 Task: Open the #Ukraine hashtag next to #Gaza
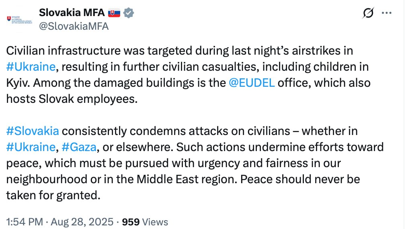[31, 147]
